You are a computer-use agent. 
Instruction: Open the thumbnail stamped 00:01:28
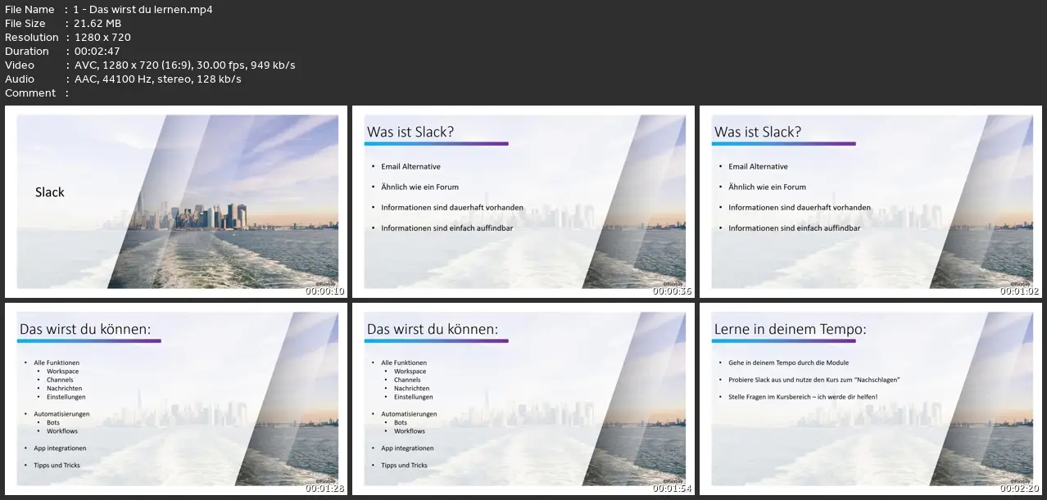[176, 399]
